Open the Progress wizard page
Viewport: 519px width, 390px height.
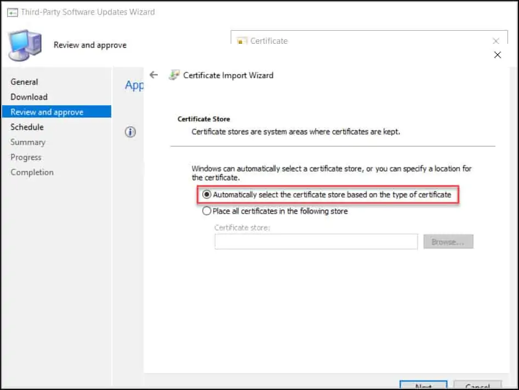(x=26, y=157)
